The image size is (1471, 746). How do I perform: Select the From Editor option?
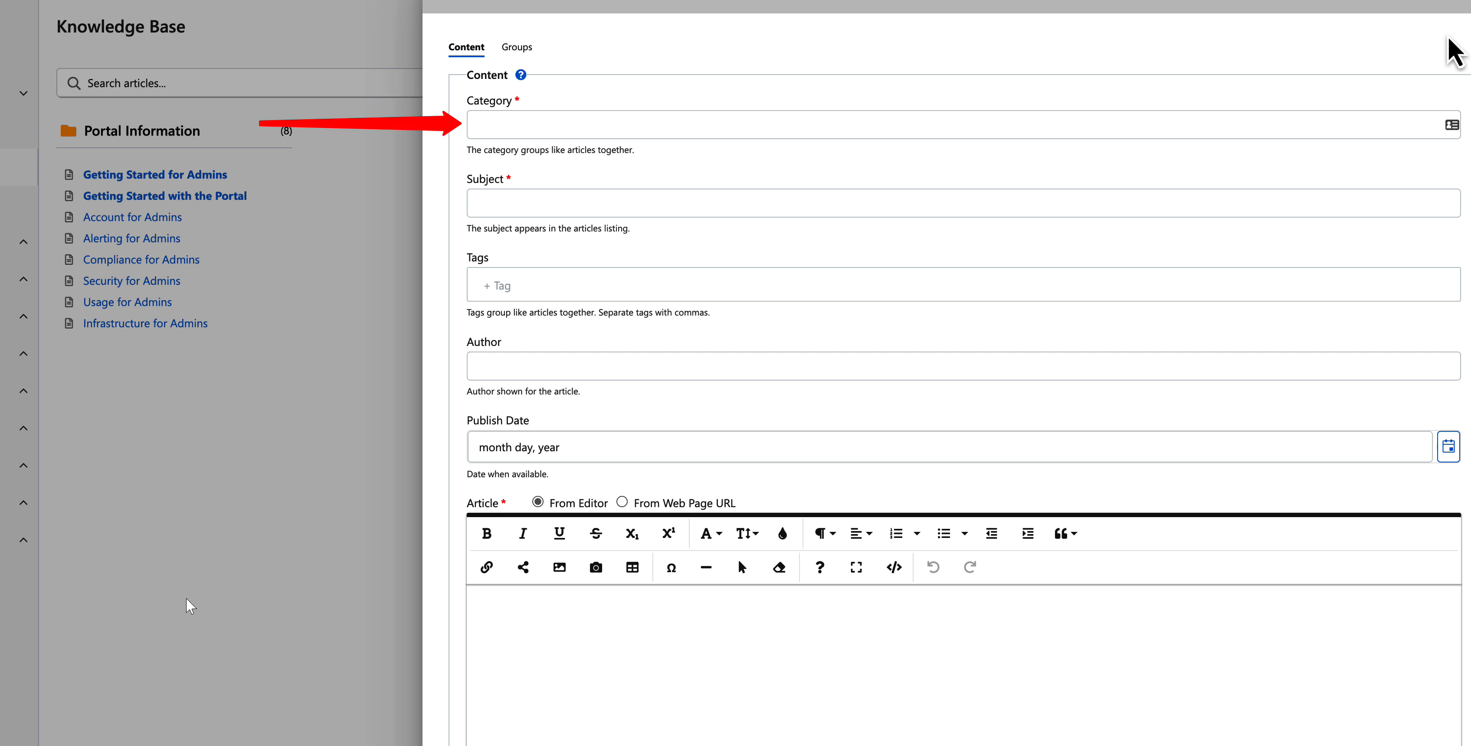coord(537,501)
